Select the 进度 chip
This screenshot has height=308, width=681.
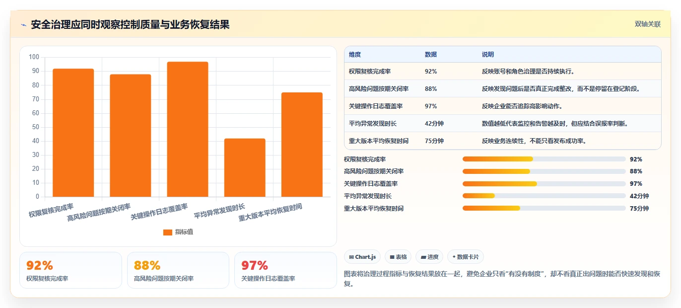pos(429,257)
